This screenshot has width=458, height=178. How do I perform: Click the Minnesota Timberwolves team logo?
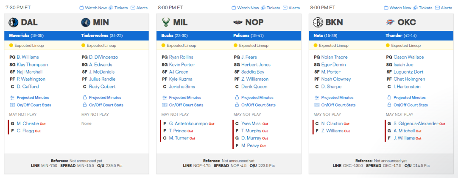[85, 22]
